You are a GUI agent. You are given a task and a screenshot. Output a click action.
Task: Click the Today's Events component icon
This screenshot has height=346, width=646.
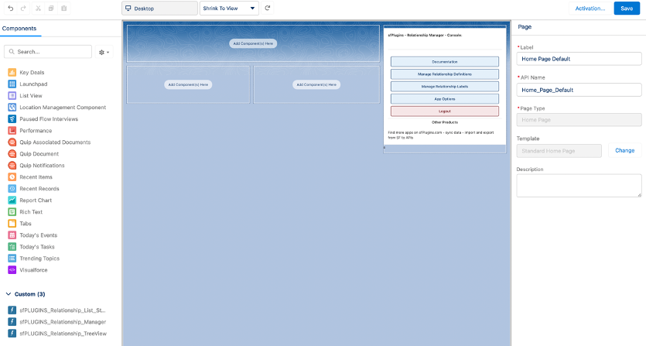pos(12,235)
